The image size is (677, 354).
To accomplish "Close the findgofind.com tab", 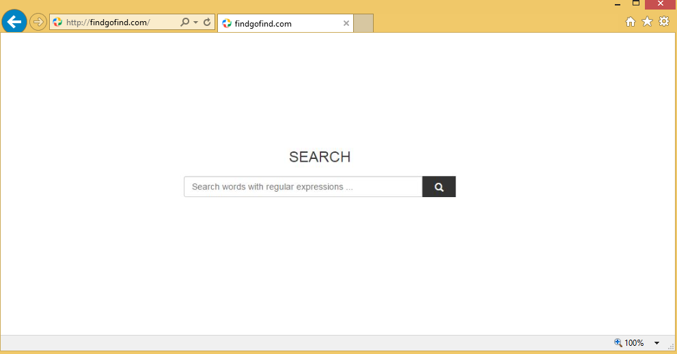I will 346,24.
